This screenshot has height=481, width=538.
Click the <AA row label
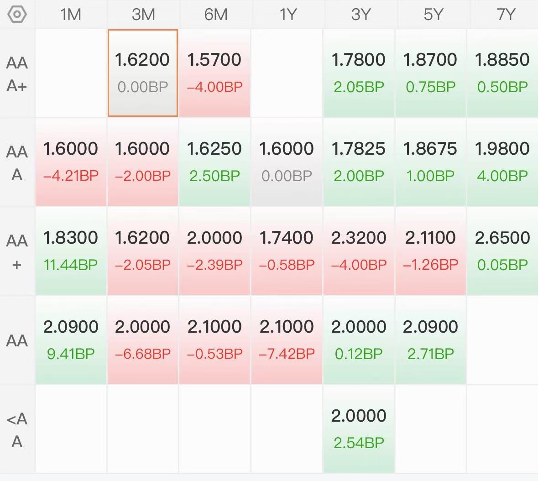click(17, 429)
